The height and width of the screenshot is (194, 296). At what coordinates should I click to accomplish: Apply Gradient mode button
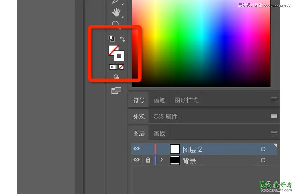116,67
